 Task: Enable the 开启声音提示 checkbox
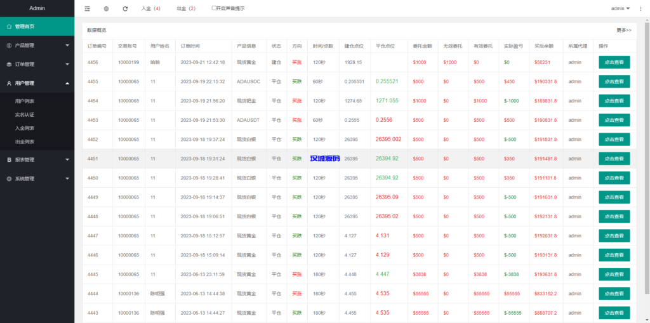click(214, 8)
